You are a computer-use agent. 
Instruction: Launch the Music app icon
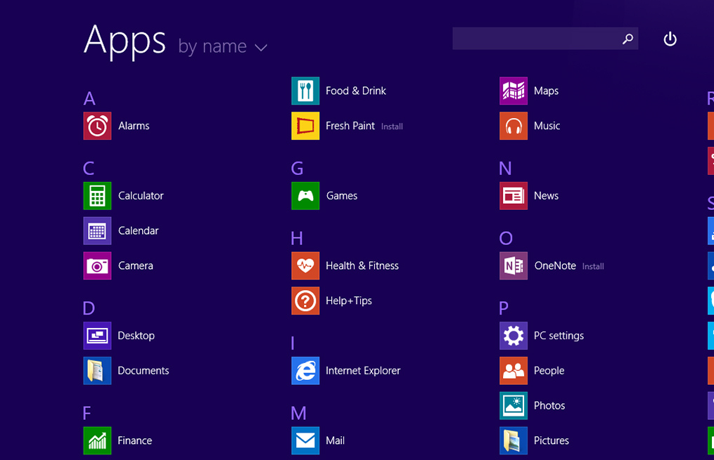(x=514, y=126)
